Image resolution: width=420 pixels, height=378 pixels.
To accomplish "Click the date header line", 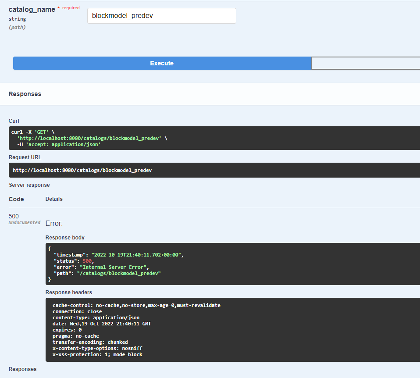I will click(102, 324).
